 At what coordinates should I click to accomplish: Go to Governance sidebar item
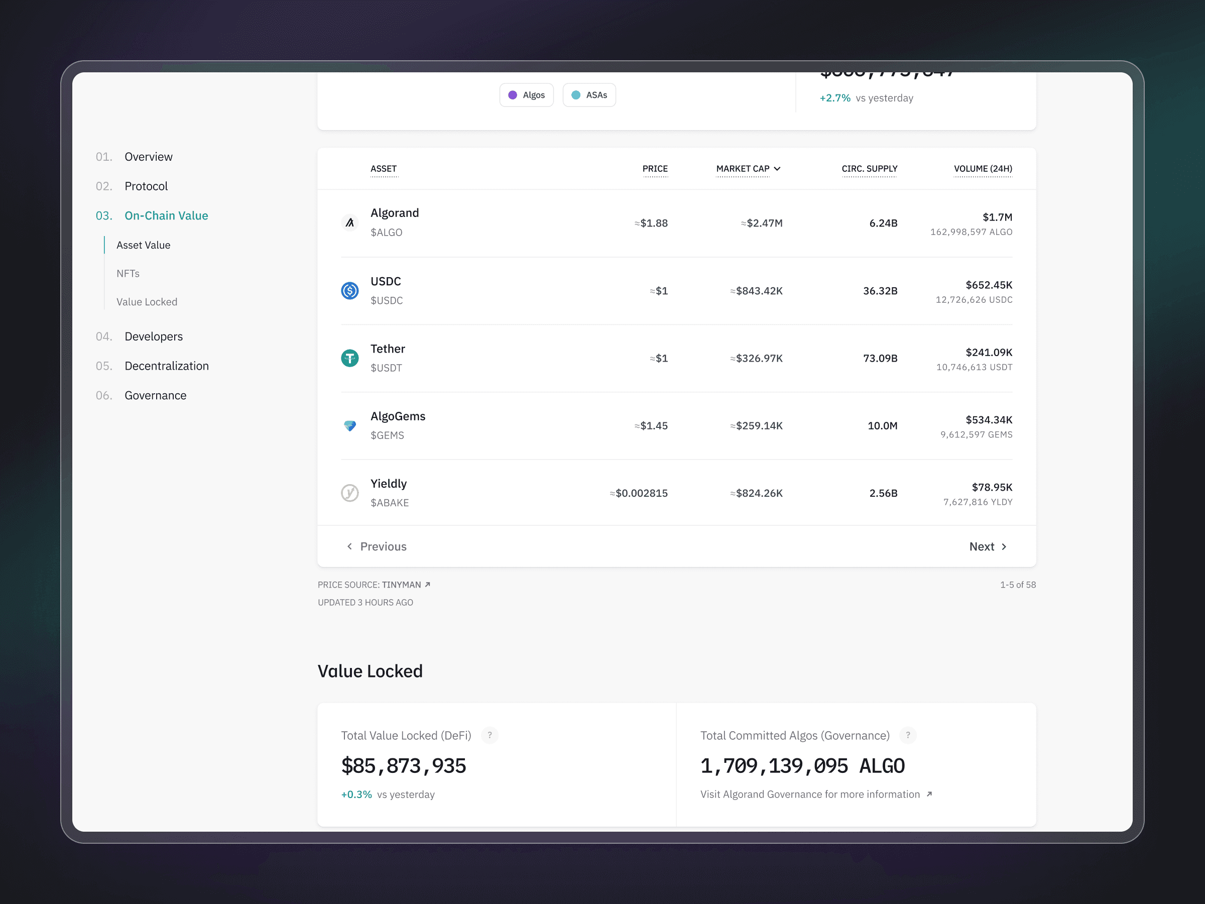click(x=155, y=395)
